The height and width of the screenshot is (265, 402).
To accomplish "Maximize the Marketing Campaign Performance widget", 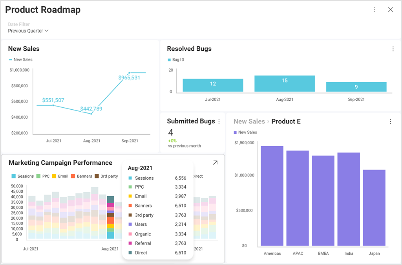I will (x=215, y=162).
